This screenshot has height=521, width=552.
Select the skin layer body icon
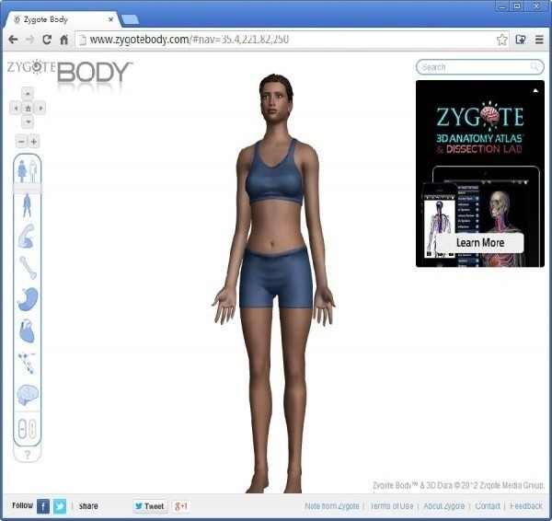pyautogui.click(x=27, y=205)
